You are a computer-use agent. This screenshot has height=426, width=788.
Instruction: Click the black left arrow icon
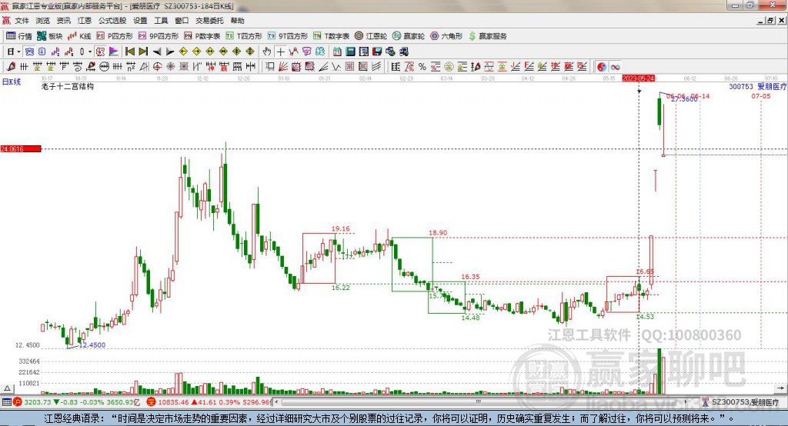point(157,52)
